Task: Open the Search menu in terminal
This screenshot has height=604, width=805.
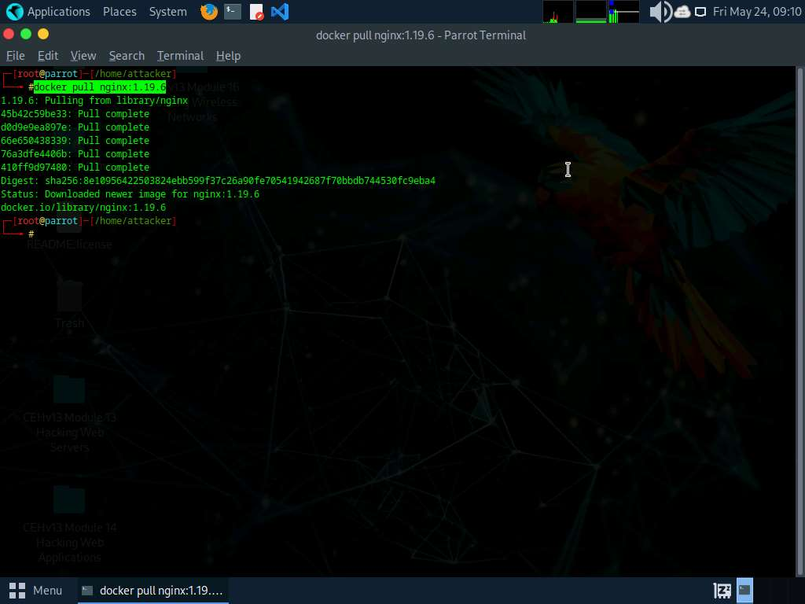Action: 127,56
